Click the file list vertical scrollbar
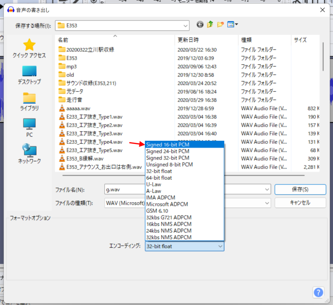 coord(323,57)
